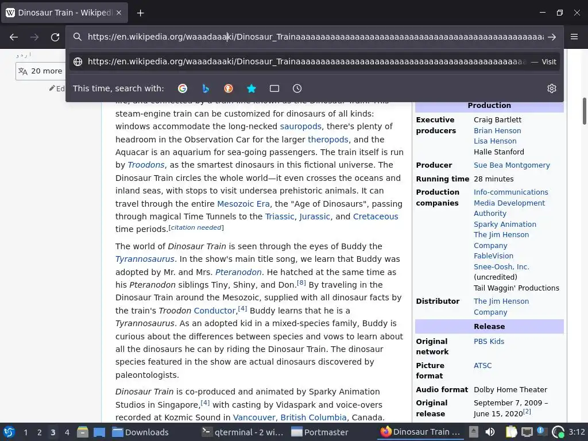588x441 pixels.
Task: Reload the current page
Action: point(55,37)
